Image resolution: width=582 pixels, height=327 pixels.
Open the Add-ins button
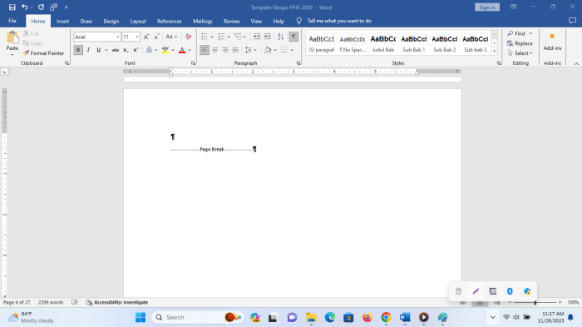point(552,42)
